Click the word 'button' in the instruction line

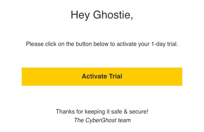[x=84, y=44]
